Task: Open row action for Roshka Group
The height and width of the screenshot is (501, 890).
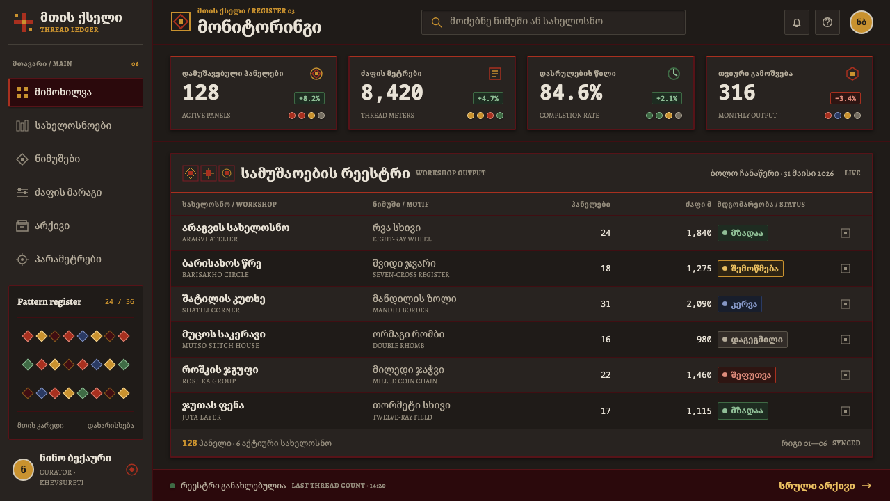Action: coord(845,375)
